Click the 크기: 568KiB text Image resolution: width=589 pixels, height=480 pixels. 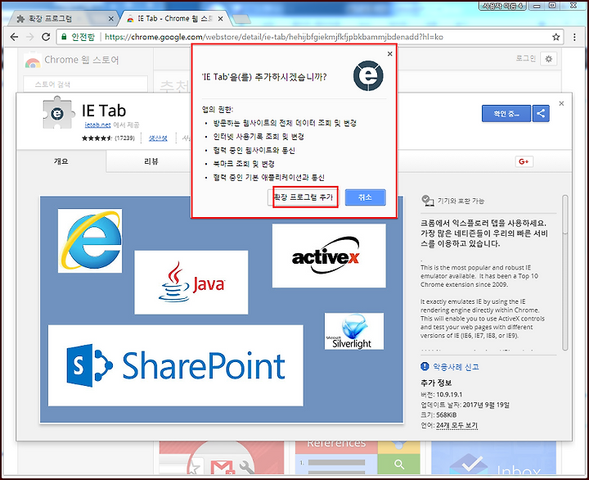pyautogui.click(x=438, y=415)
